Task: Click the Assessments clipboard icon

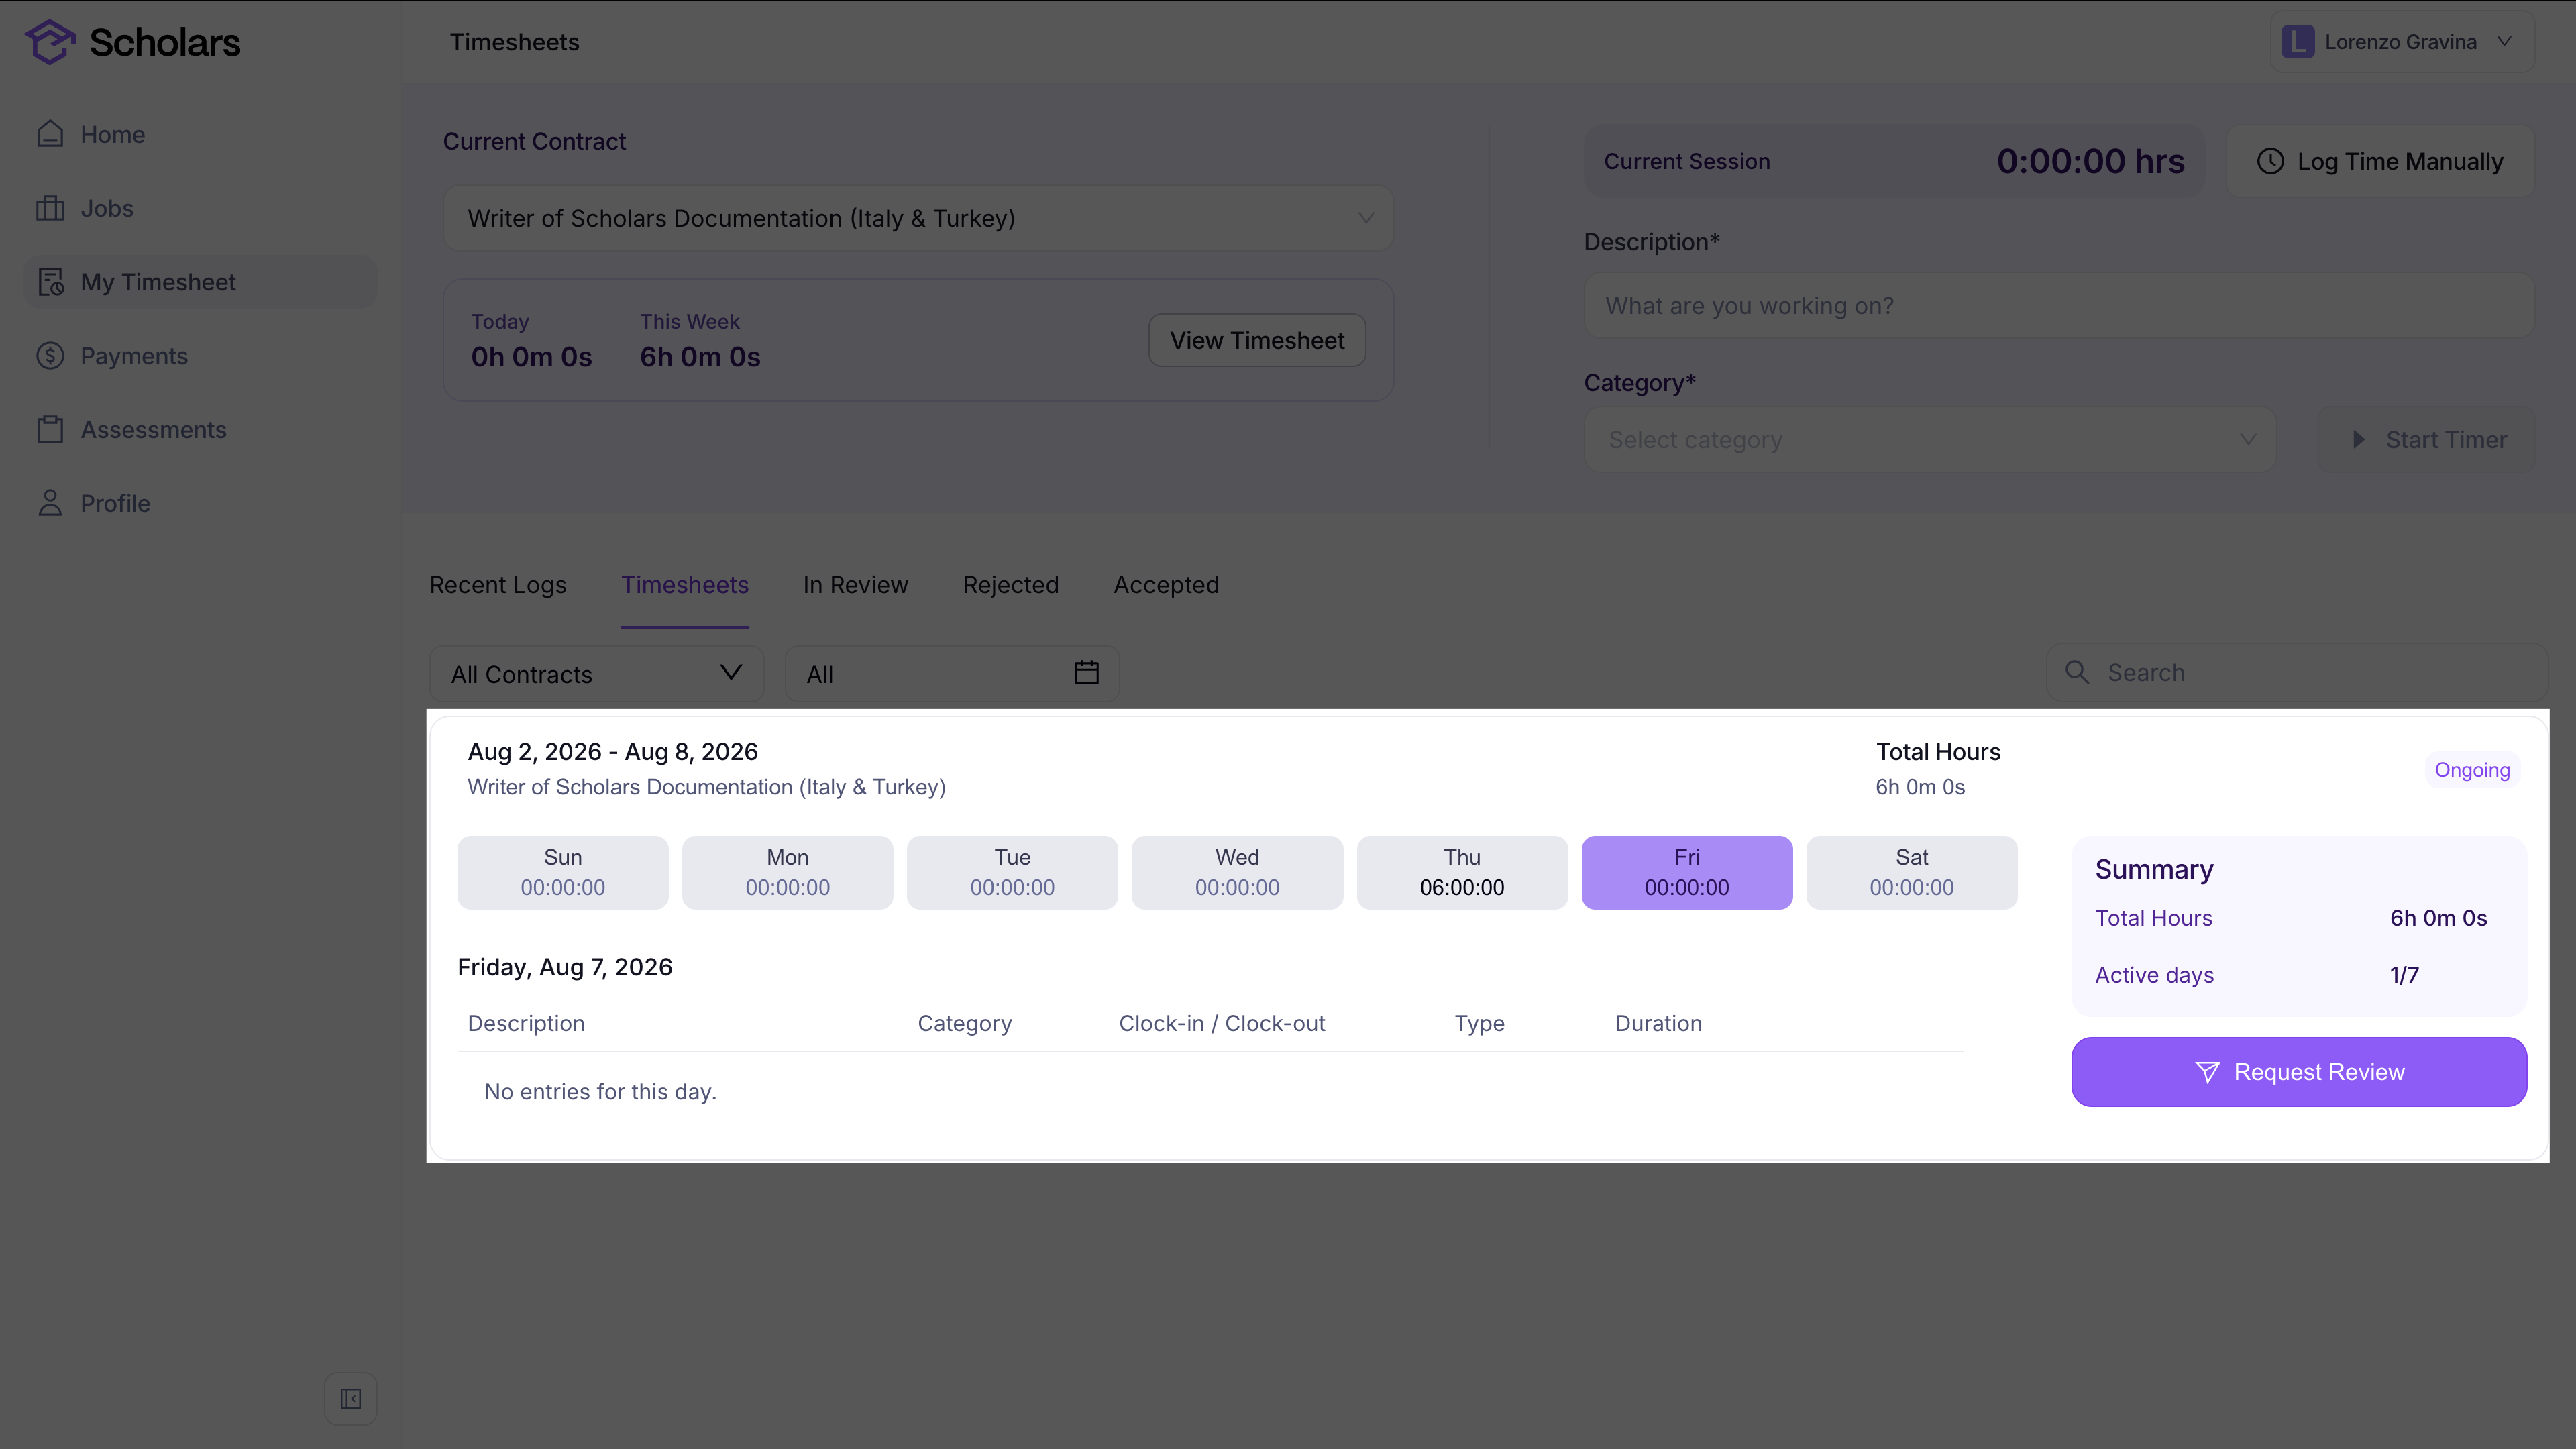Action: pyautogui.click(x=50, y=430)
